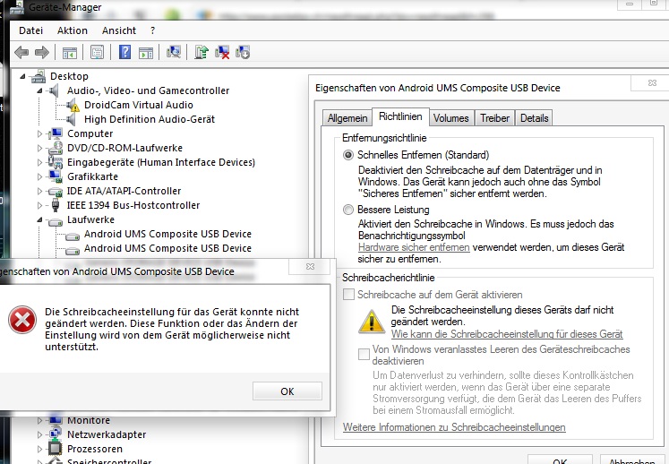Click the Laufwerke drive icon
This screenshot has height=464, width=669.
(x=56, y=220)
